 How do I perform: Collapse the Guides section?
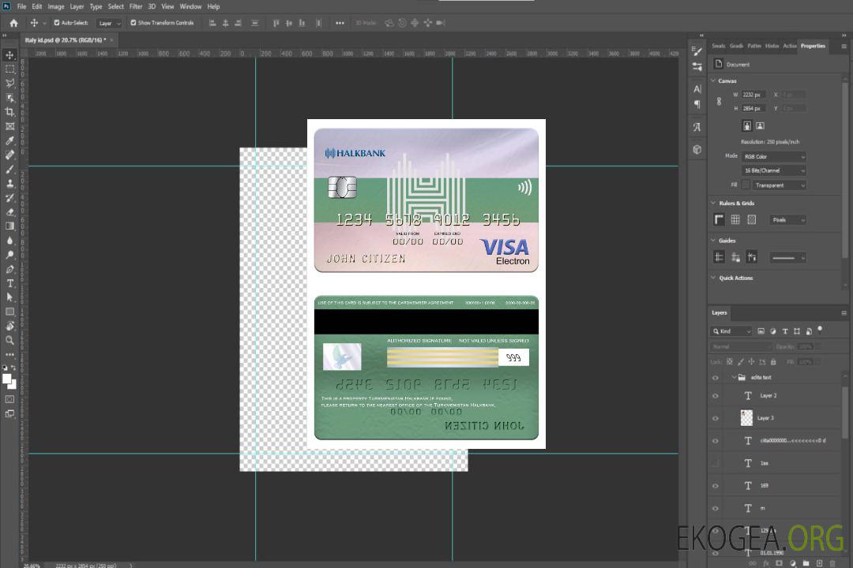click(x=713, y=241)
